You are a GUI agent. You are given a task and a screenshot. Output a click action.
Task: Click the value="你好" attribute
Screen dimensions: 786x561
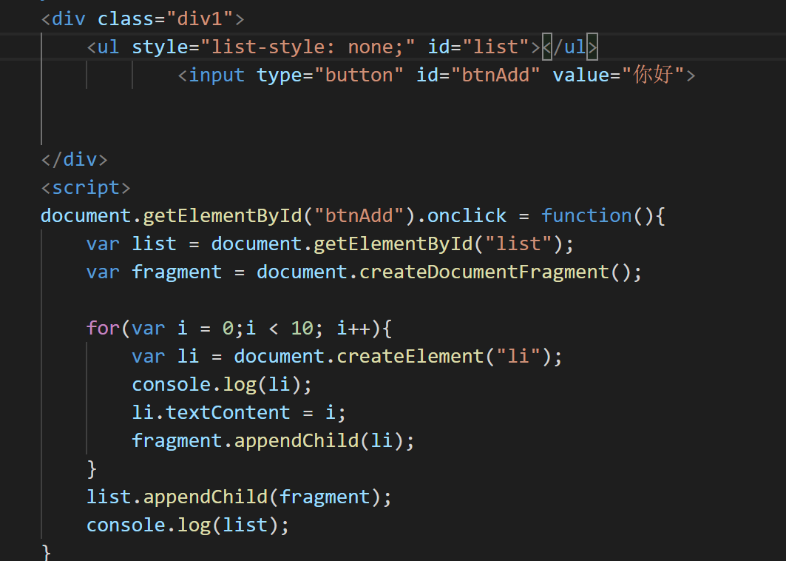[x=619, y=75]
